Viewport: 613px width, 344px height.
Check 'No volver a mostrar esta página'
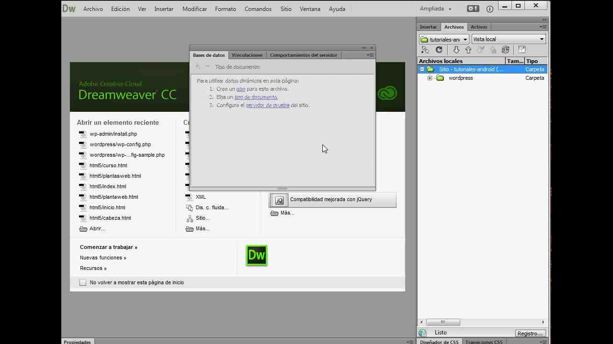point(83,282)
